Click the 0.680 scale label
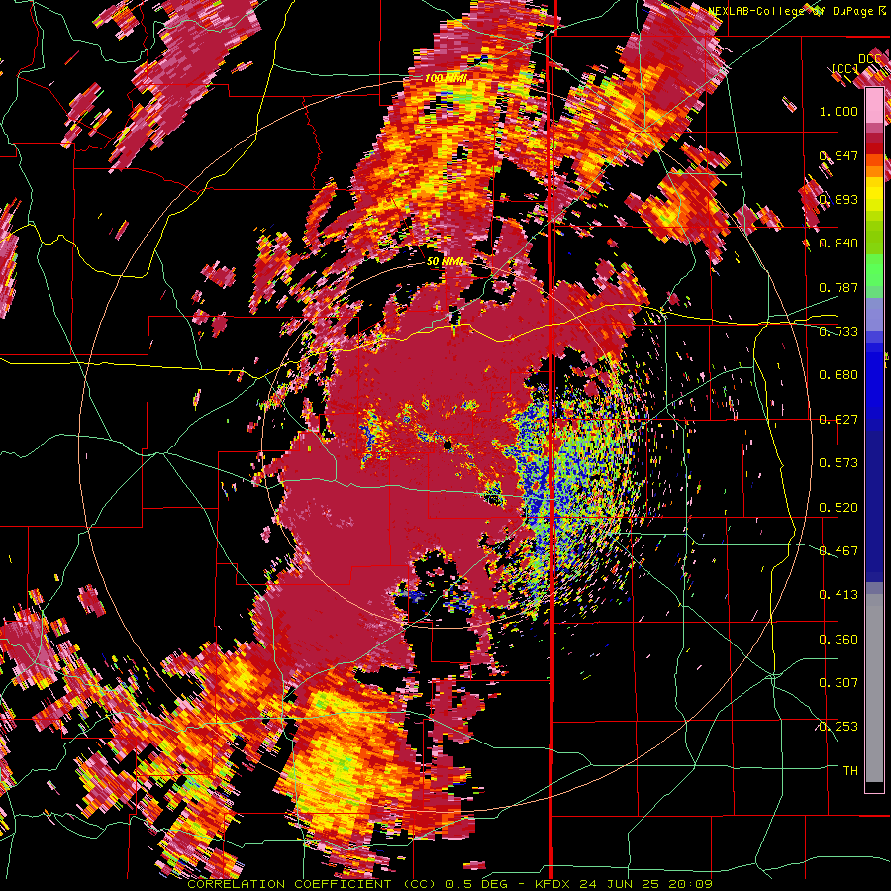Screen dimensions: 891x891 [839, 375]
